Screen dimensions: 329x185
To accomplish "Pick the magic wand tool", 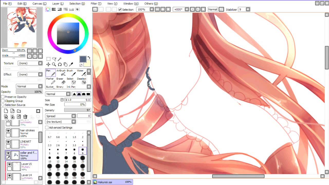I will tap(60, 59).
